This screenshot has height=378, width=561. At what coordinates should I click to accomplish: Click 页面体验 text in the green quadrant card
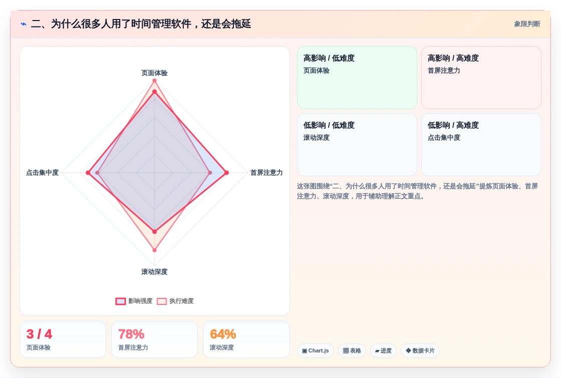pyautogui.click(x=316, y=71)
